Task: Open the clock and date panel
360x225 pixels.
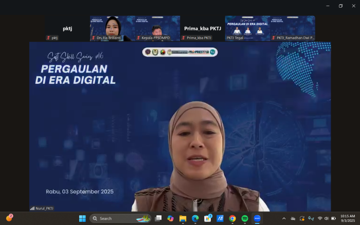Action: [x=347, y=218]
